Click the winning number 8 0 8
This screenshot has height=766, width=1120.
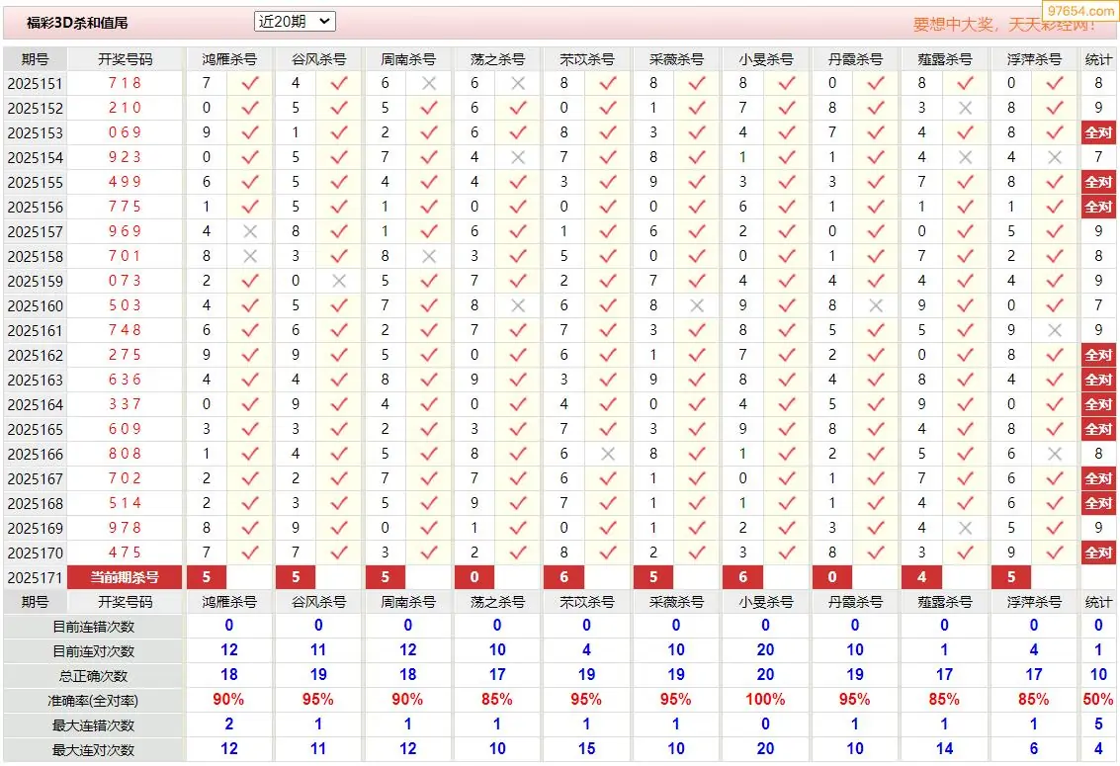[125, 454]
